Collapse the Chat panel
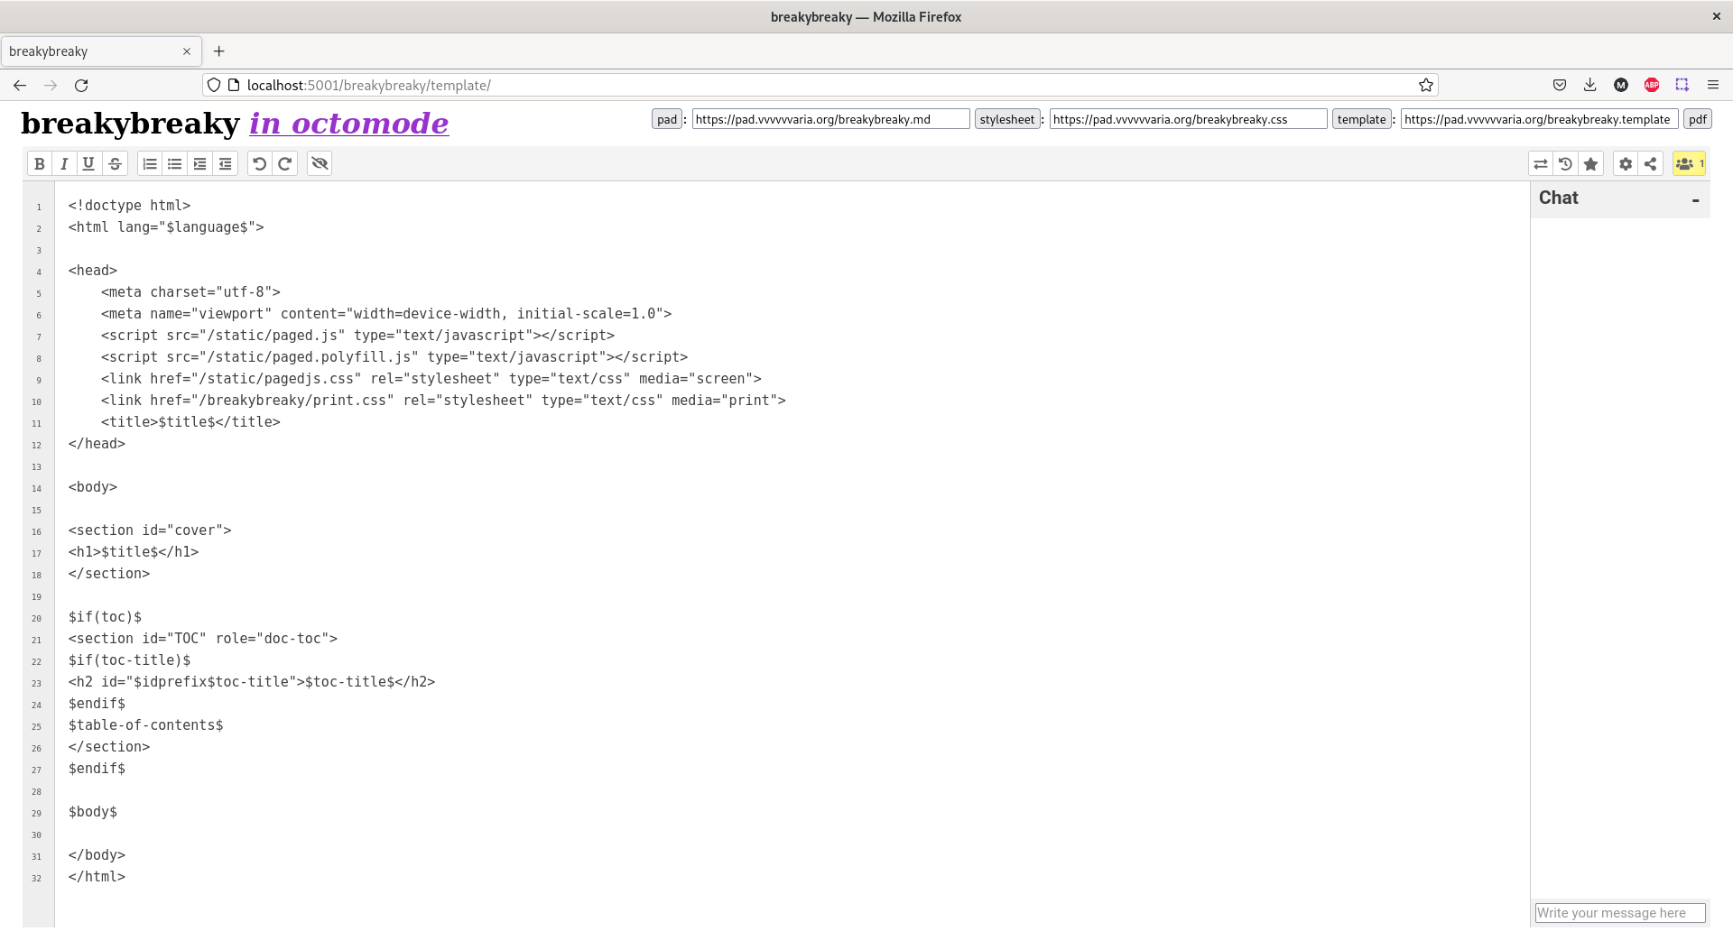The height and width of the screenshot is (950, 1733). tap(1695, 199)
